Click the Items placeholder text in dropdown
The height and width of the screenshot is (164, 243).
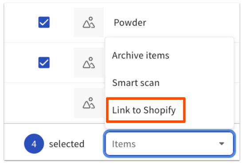pyautogui.click(x=124, y=144)
